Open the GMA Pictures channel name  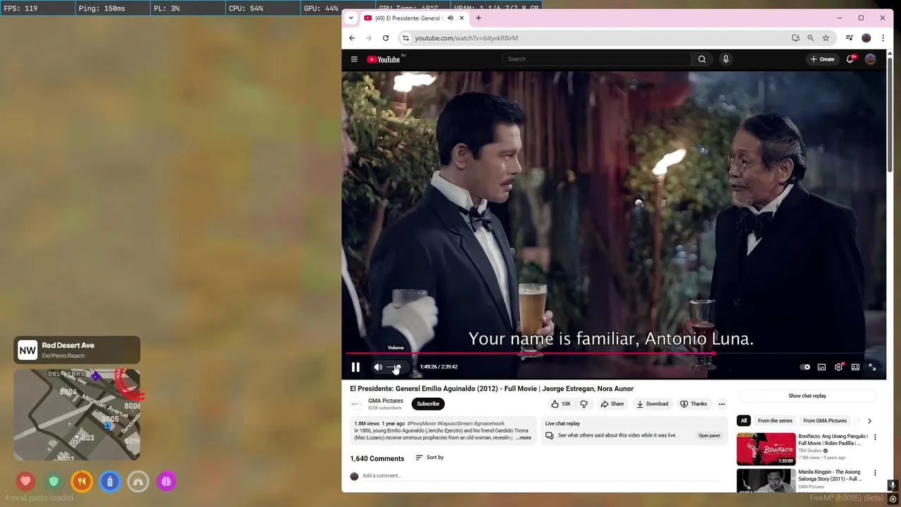(386, 401)
